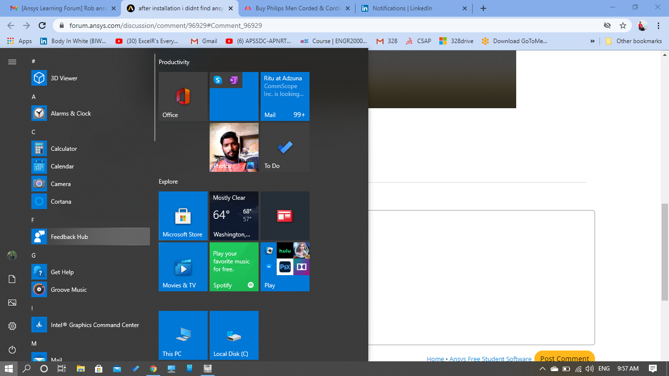This screenshot has height=376, width=669.
Task: Open the This PC tile
Action: 183,335
